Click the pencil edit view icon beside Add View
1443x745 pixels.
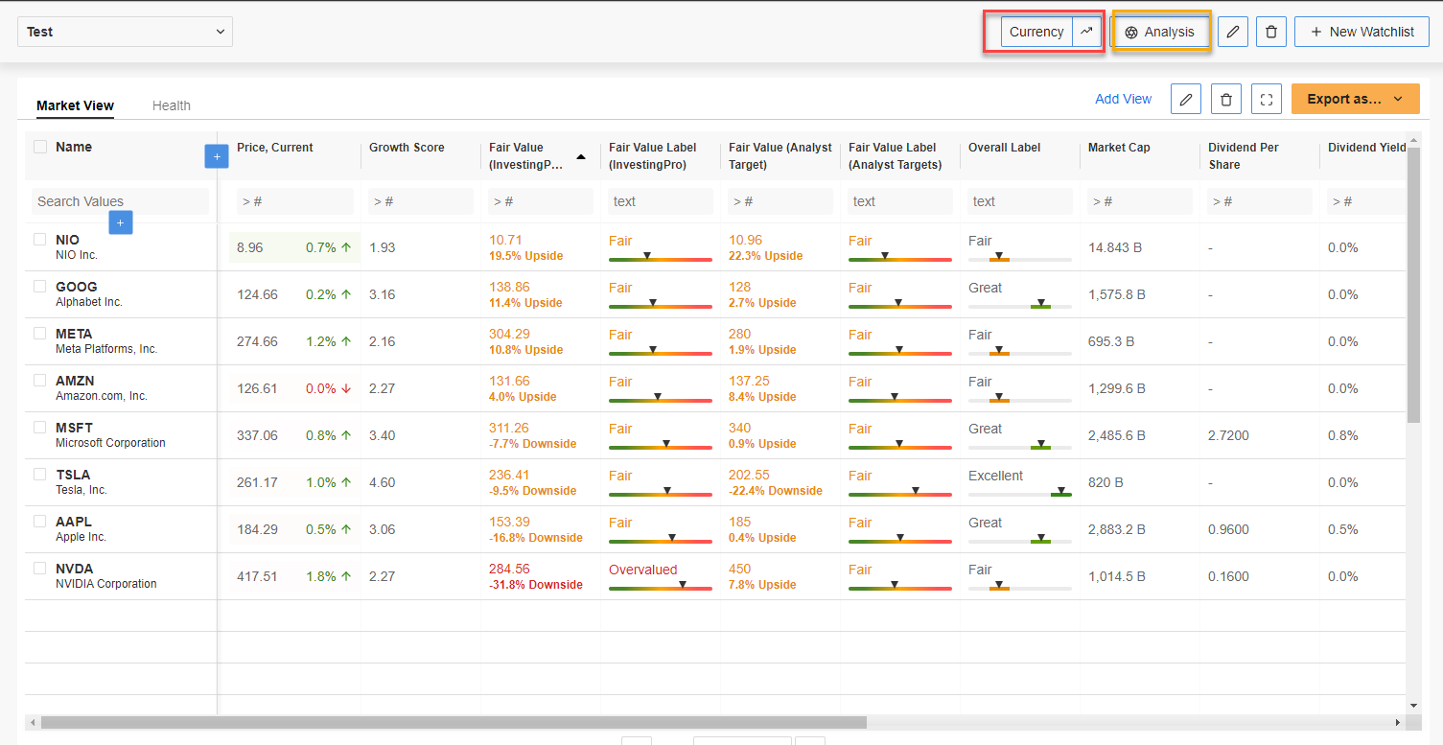pyautogui.click(x=1186, y=99)
